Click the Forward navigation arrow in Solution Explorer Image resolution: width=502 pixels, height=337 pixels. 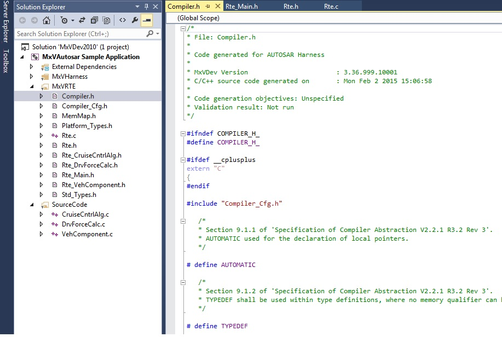[34, 20]
